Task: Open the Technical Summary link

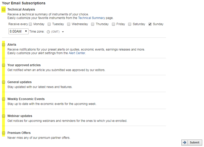Action: coord(92,18)
